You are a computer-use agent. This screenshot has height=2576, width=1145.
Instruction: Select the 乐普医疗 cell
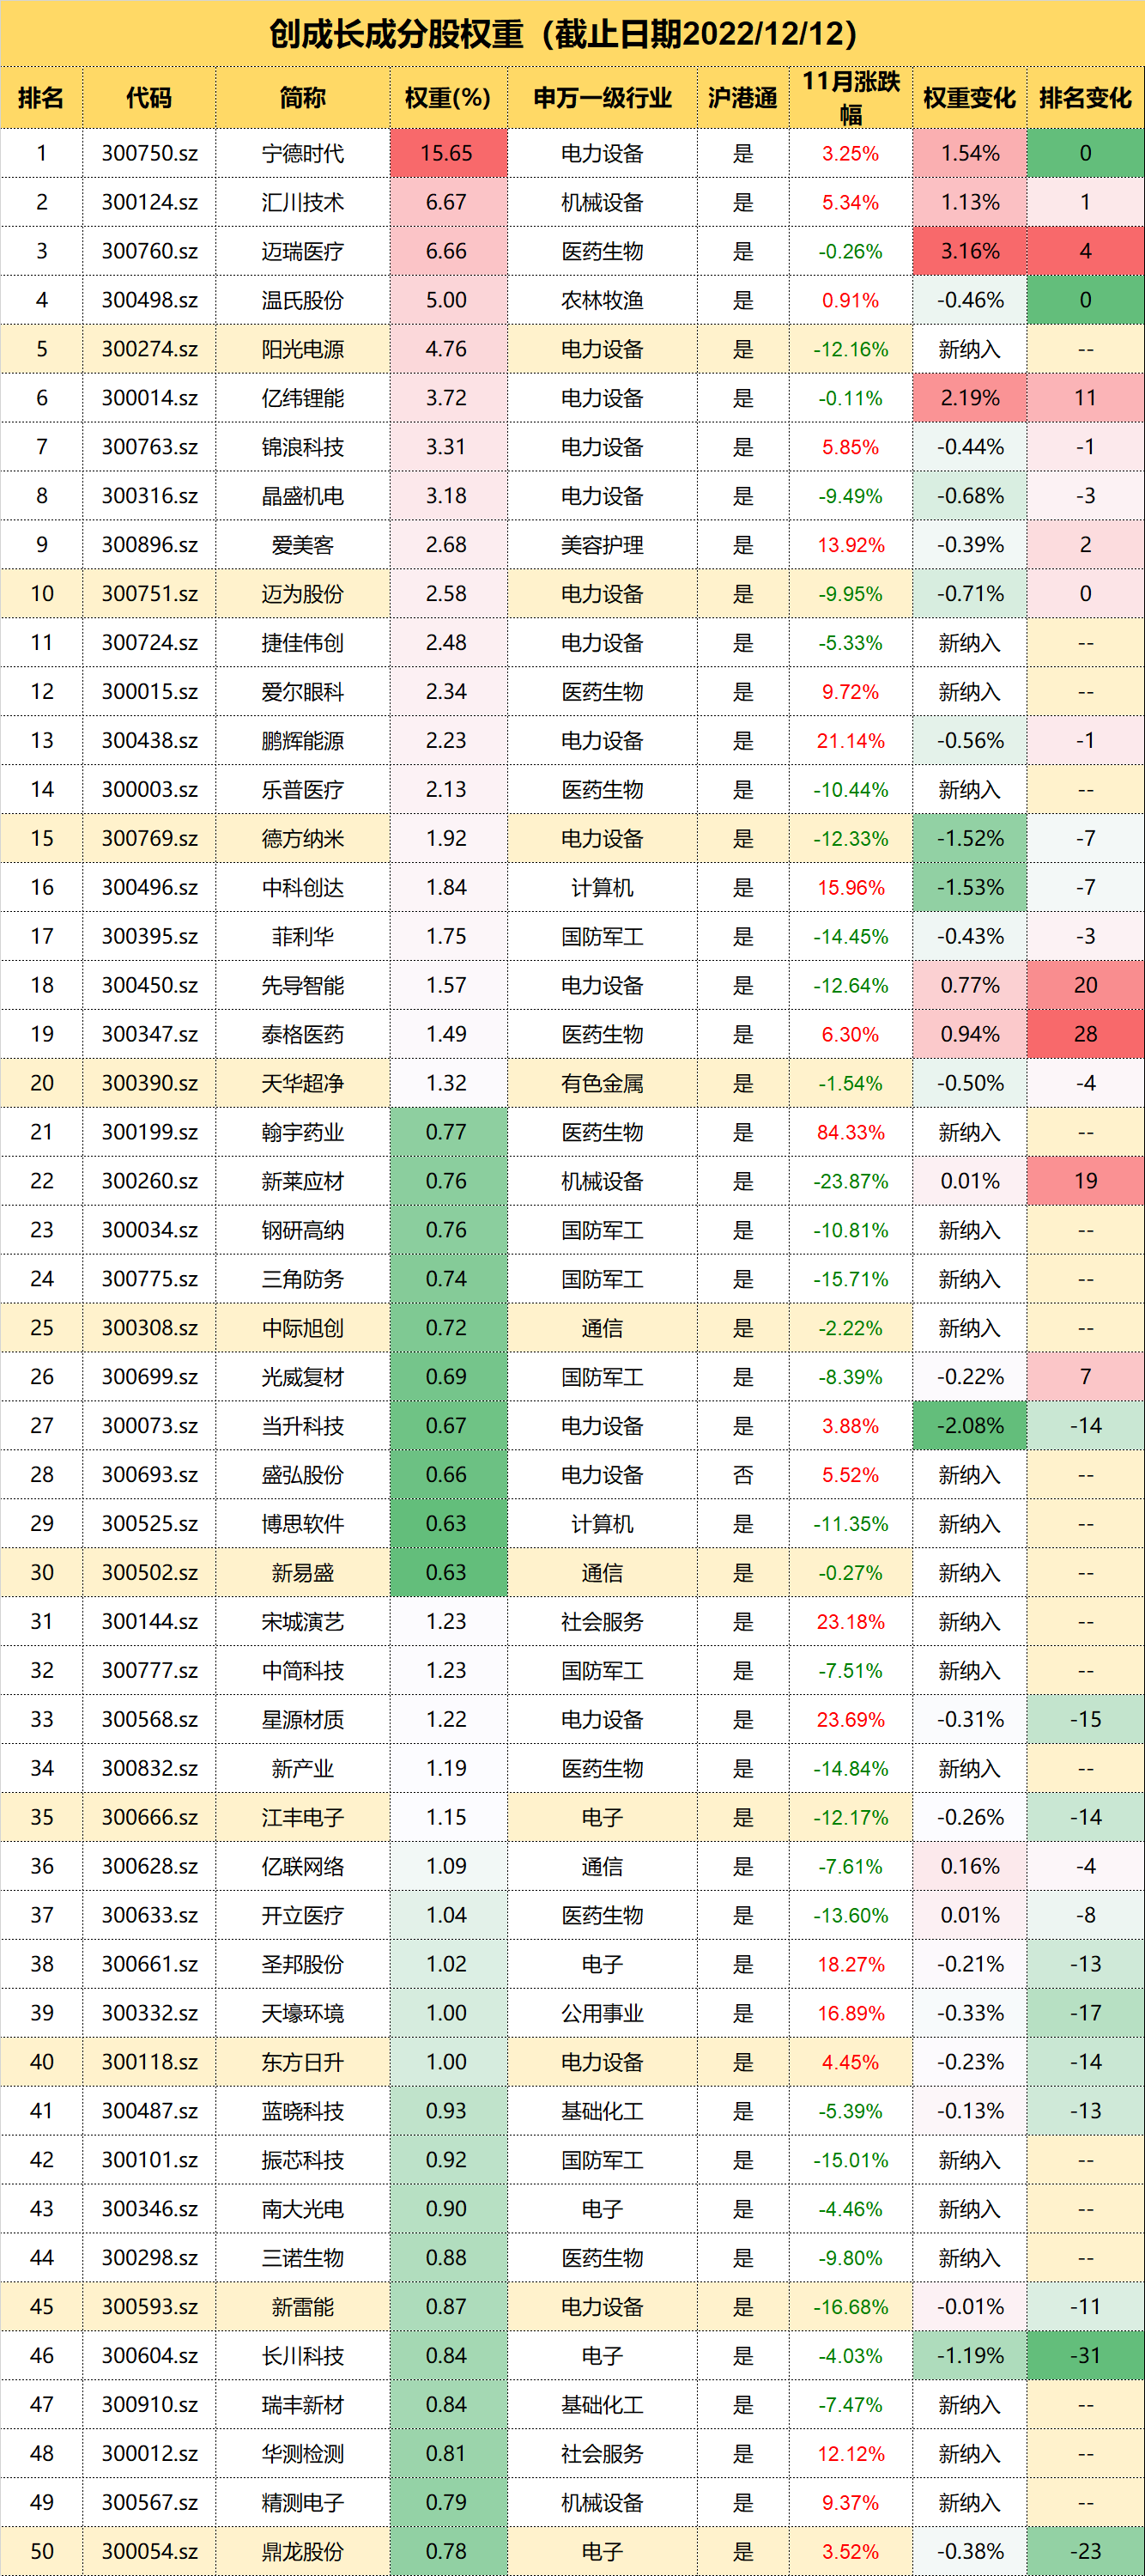[x=302, y=790]
